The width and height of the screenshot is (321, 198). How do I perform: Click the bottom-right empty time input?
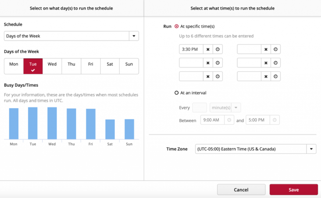point(249,76)
